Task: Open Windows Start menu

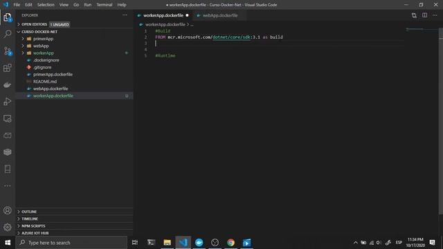Action: [x=8, y=243]
